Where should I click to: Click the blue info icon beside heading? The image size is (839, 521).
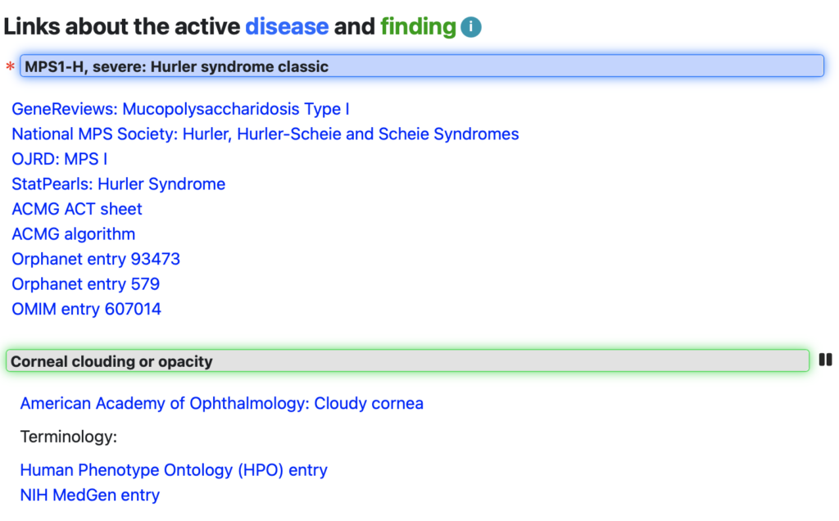pyautogui.click(x=471, y=27)
